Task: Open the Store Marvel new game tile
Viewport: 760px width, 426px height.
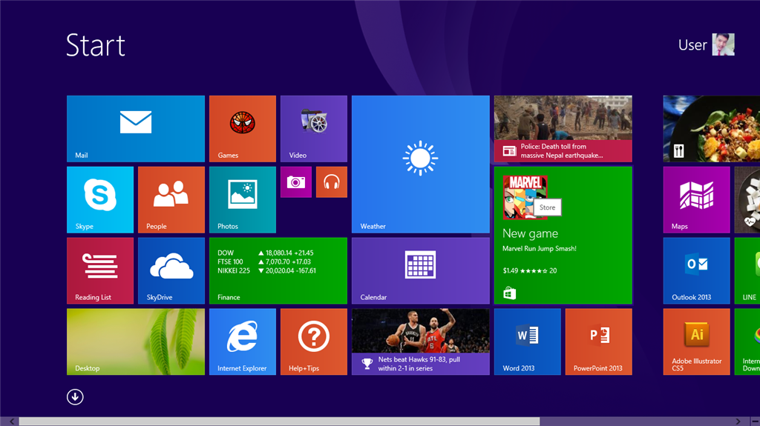Action: [563, 236]
